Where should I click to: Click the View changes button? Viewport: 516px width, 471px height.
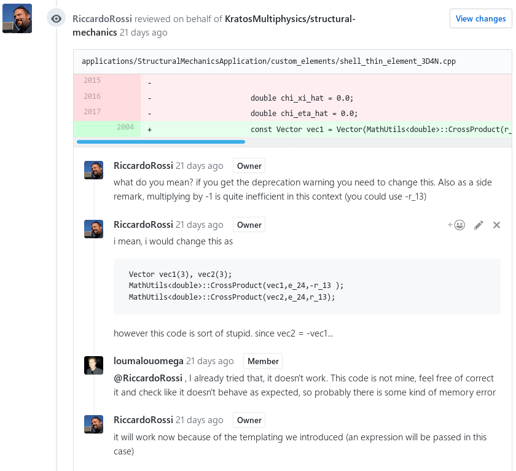[x=481, y=18]
